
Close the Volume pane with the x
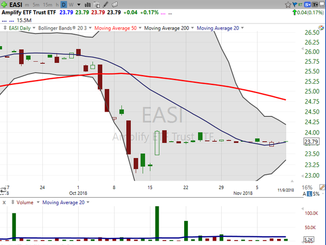pos(4,203)
